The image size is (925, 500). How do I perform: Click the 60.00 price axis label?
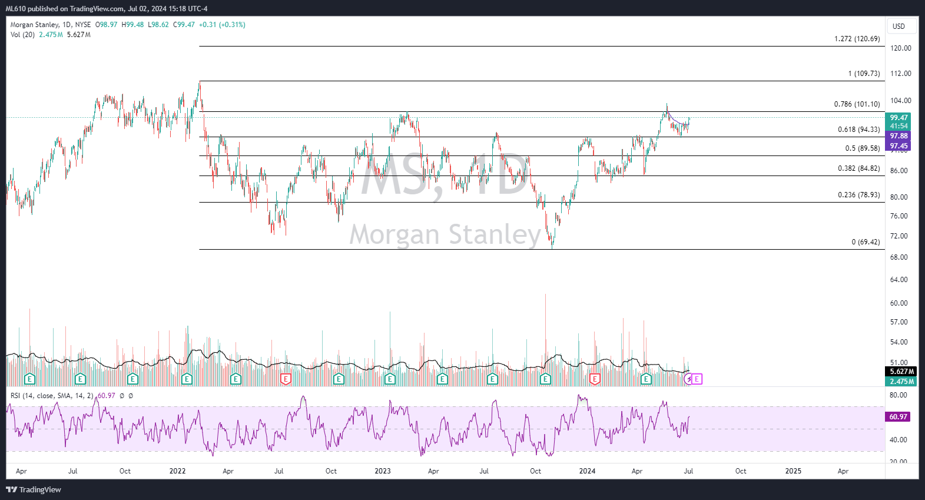[899, 303]
